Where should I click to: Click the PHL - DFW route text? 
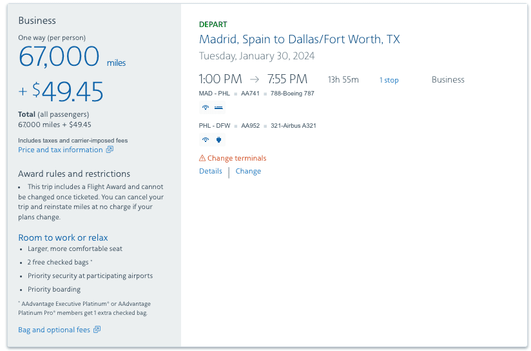pos(215,125)
